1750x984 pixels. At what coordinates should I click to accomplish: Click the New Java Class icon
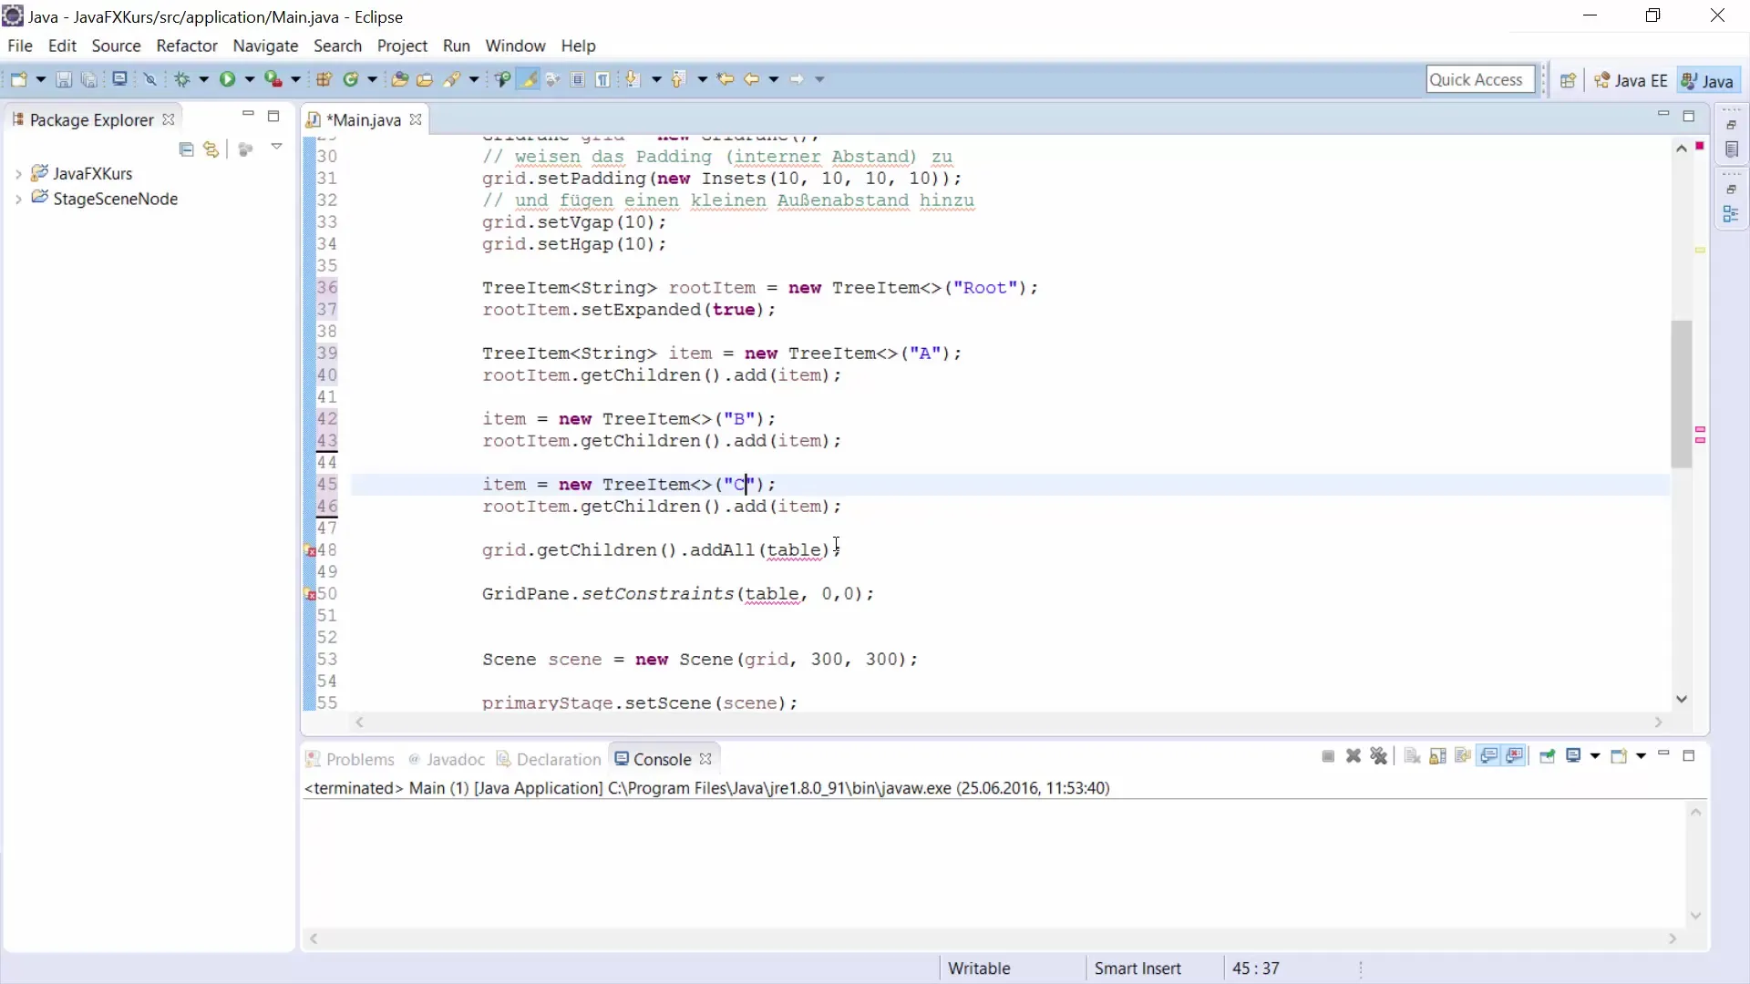(x=351, y=79)
